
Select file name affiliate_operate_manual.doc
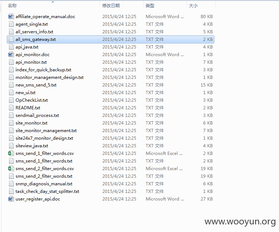[x=46, y=17]
